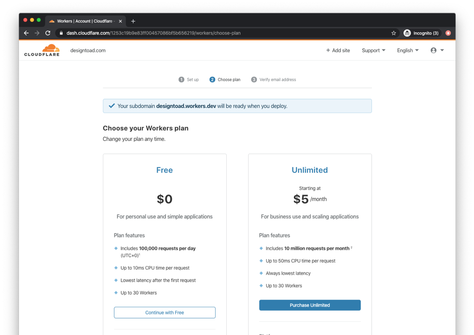The height and width of the screenshot is (335, 474).
Task: Close the Workers Cloudflare tab
Action: 120,21
